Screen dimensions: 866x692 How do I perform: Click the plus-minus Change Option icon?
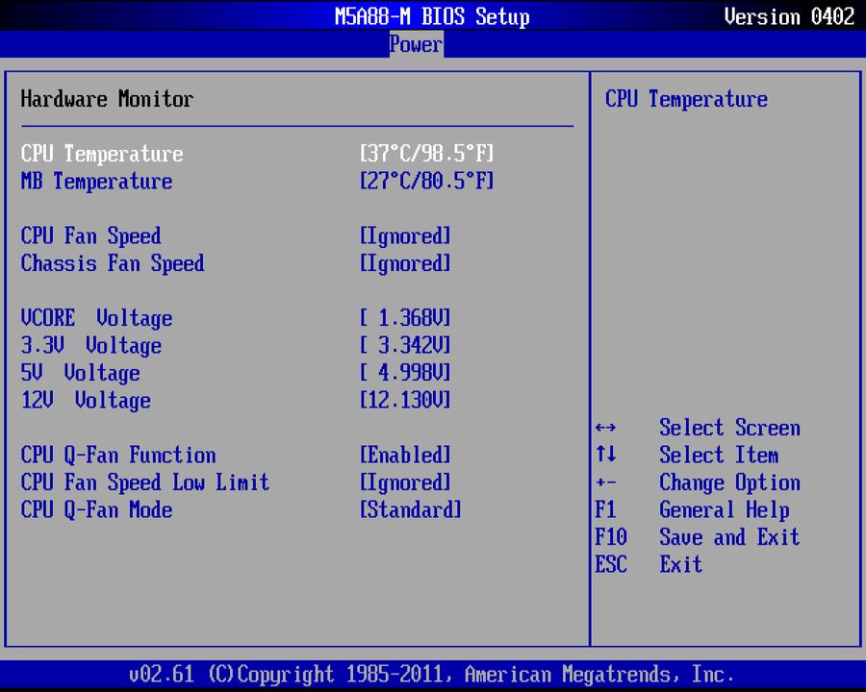tap(605, 482)
